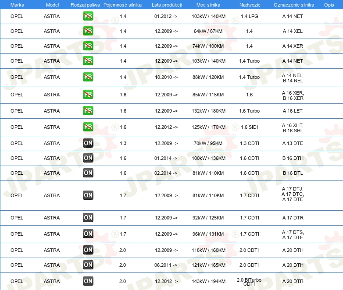Click petrol icon in A 14 NET LPG row

coord(88,16)
